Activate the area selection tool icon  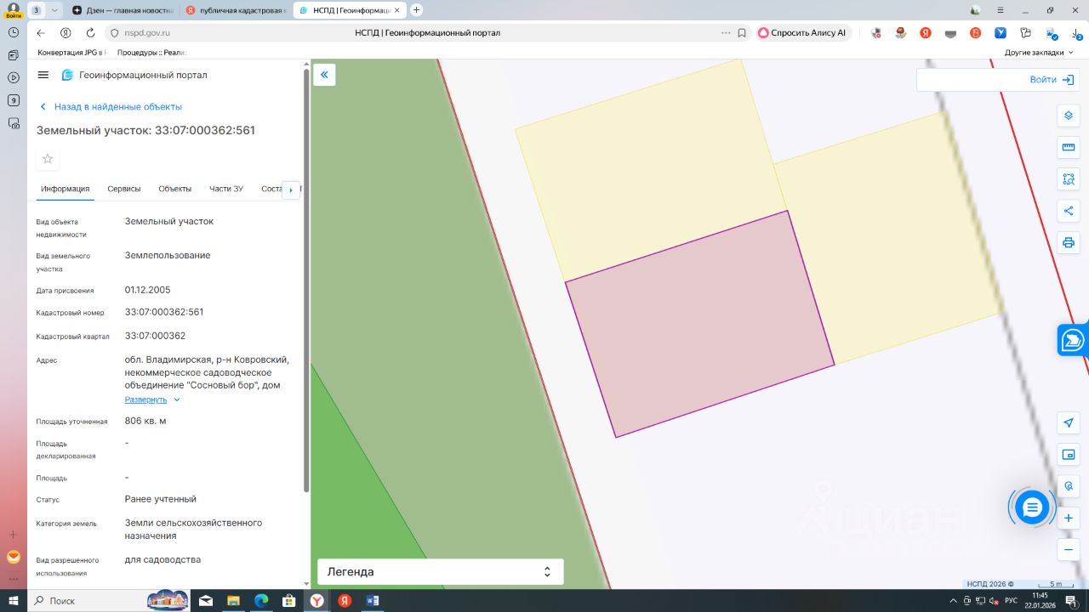pyautogui.click(x=1069, y=179)
